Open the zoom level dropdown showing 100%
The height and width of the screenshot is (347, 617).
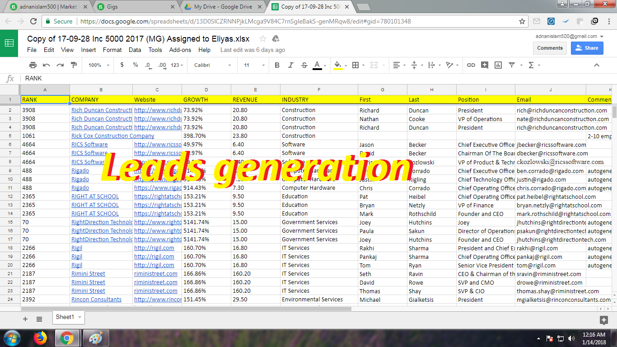click(x=96, y=65)
